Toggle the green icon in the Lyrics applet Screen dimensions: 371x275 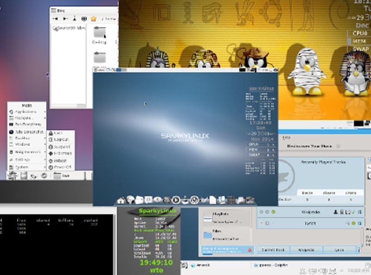[353, 223]
